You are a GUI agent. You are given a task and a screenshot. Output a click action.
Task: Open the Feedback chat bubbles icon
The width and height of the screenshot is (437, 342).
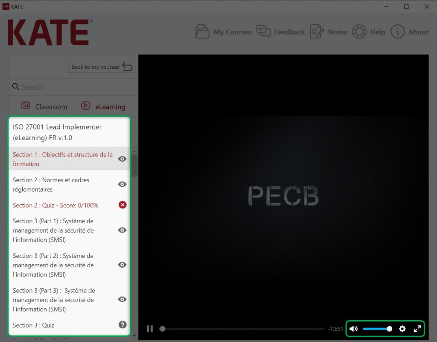[x=263, y=31]
